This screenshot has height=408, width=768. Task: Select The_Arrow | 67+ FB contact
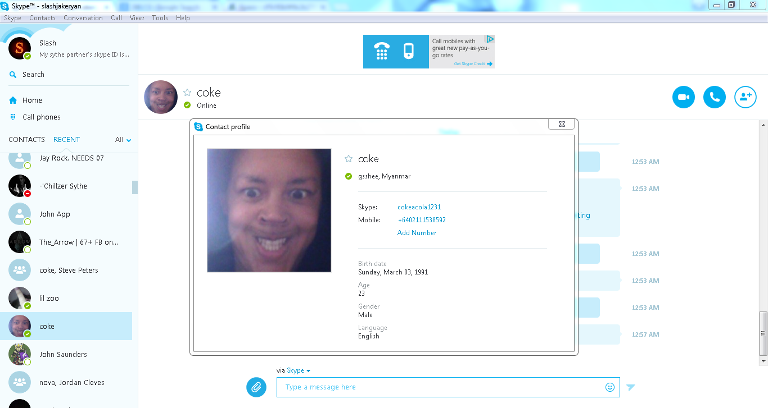(x=66, y=242)
